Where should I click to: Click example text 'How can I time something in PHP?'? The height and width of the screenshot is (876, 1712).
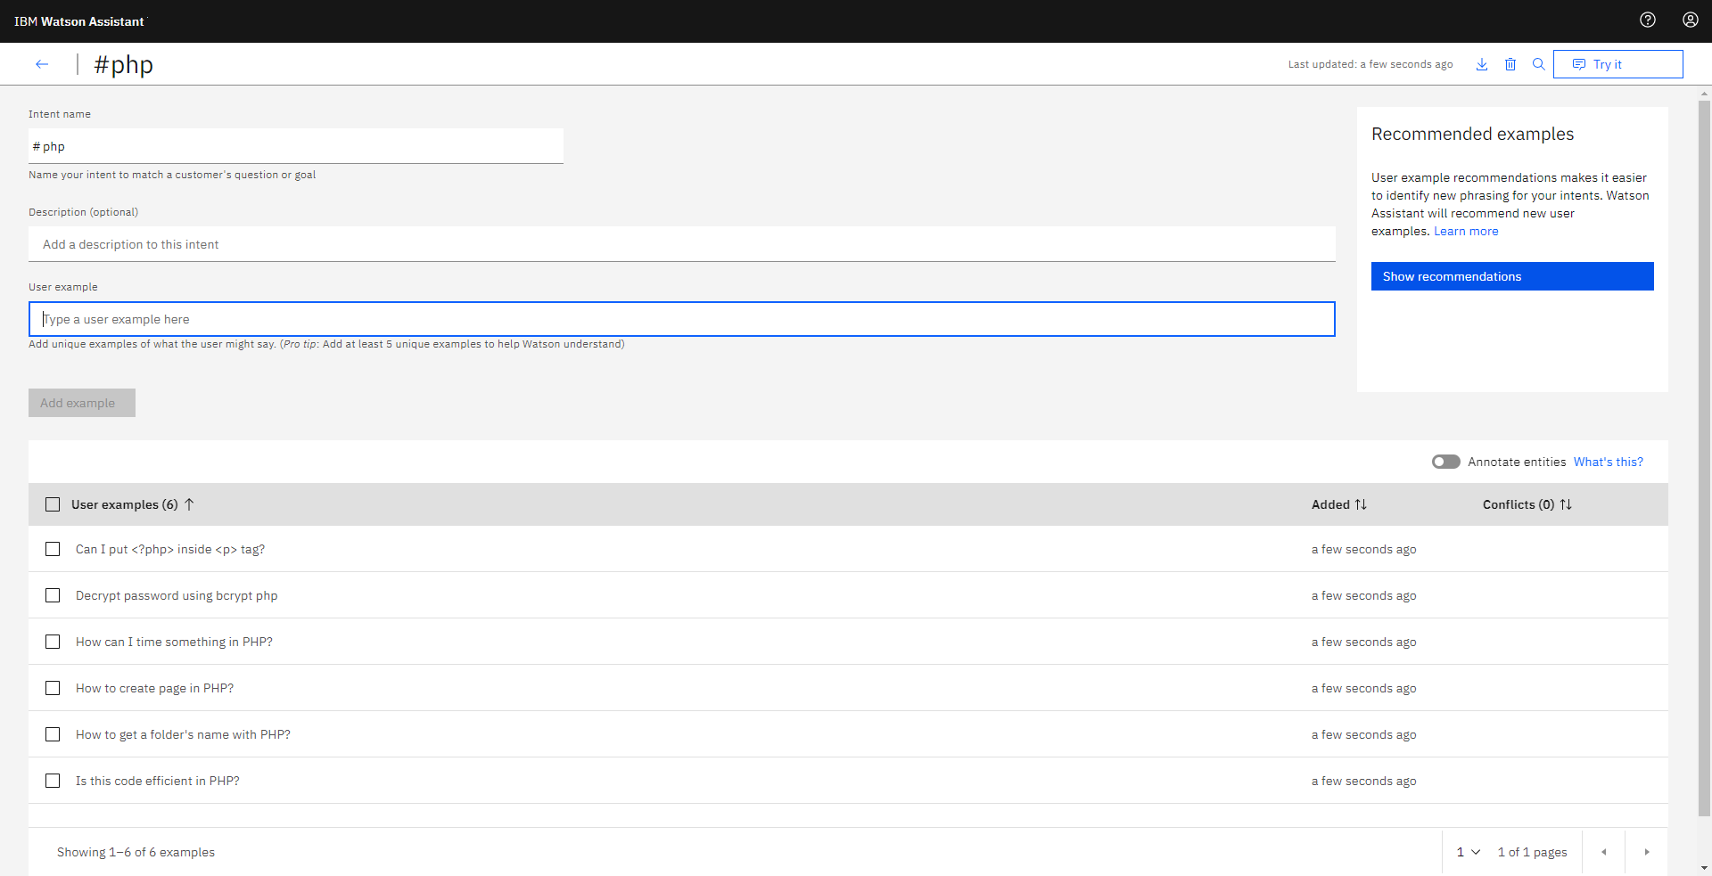pos(174,642)
